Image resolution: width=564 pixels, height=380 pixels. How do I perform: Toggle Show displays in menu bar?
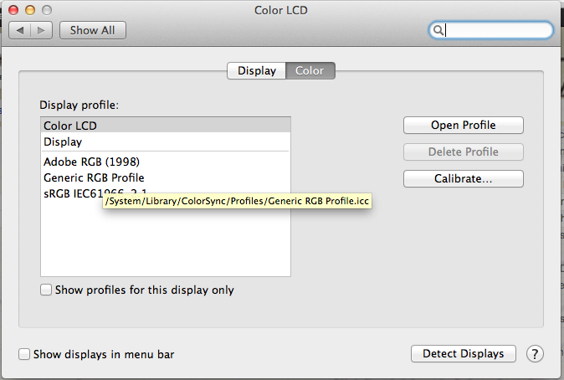coord(25,354)
